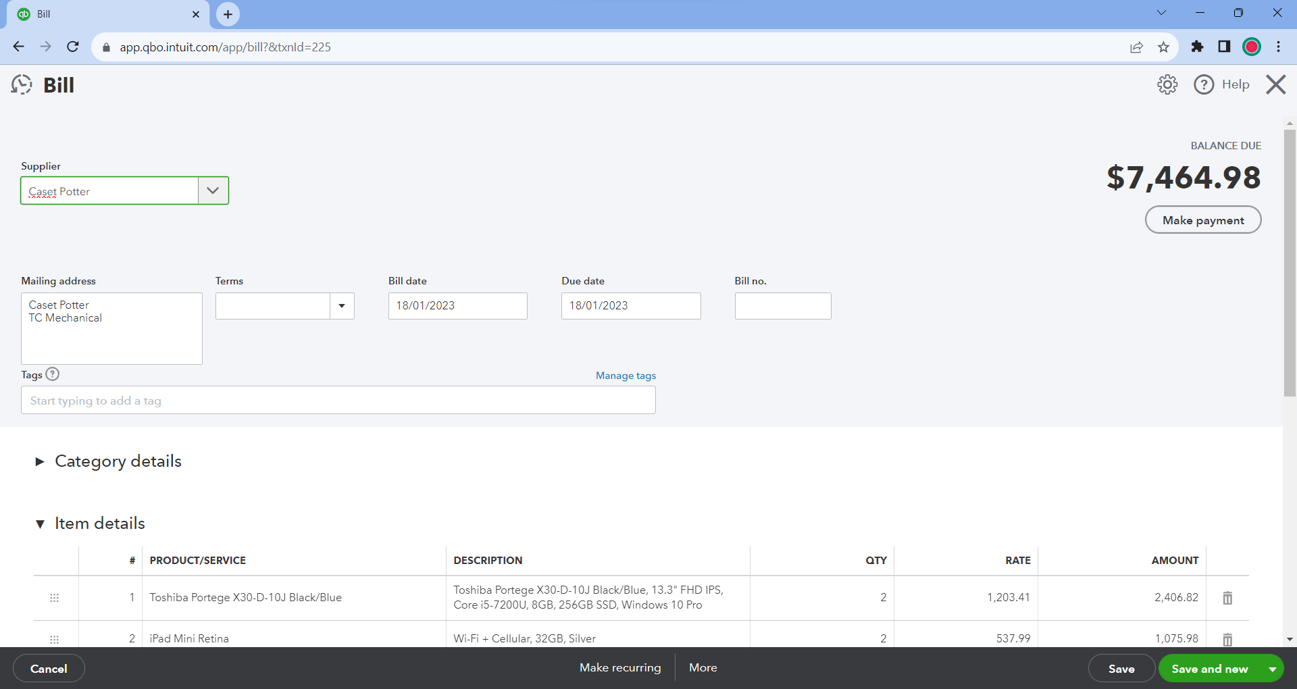Close the Bill browser tab

(196, 14)
